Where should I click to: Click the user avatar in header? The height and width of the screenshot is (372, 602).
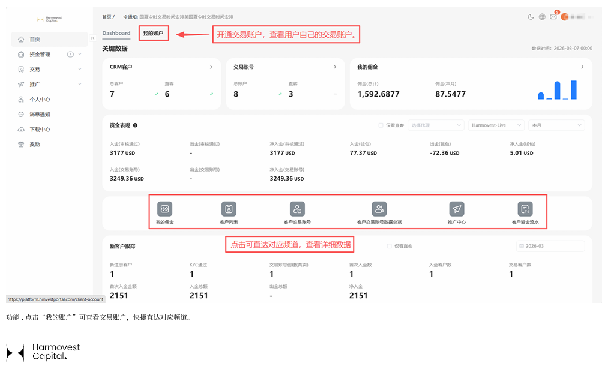(565, 17)
